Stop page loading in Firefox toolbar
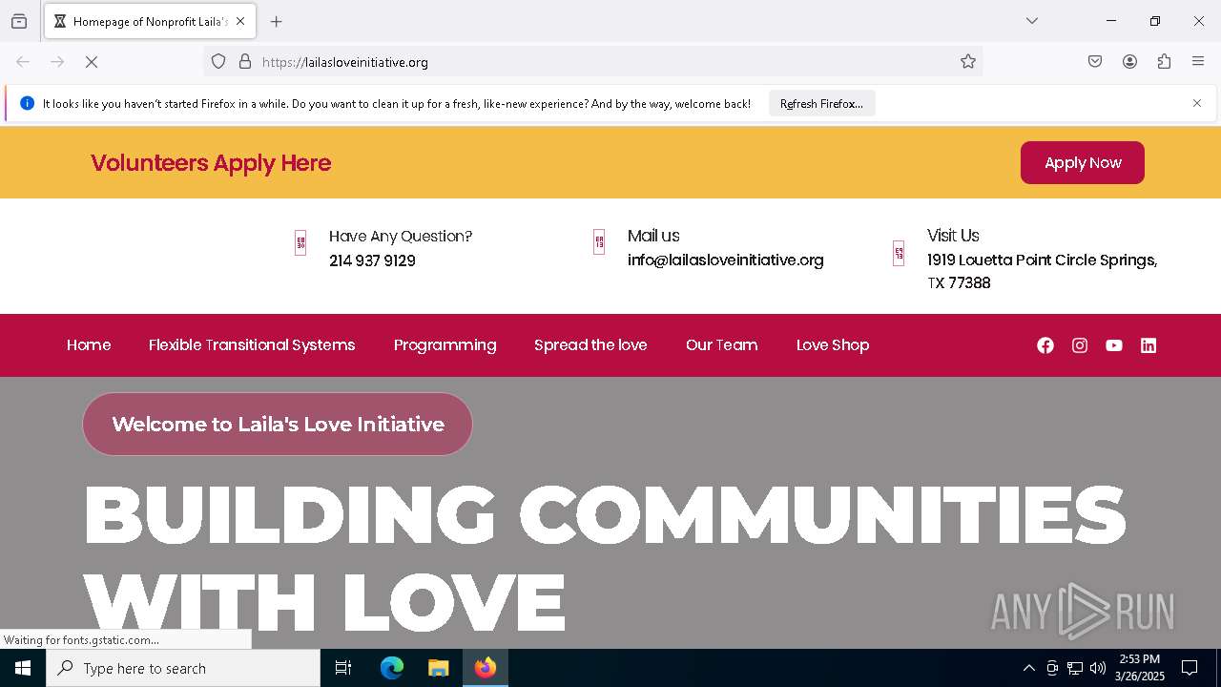The width and height of the screenshot is (1221, 687). tap(92, 62)
